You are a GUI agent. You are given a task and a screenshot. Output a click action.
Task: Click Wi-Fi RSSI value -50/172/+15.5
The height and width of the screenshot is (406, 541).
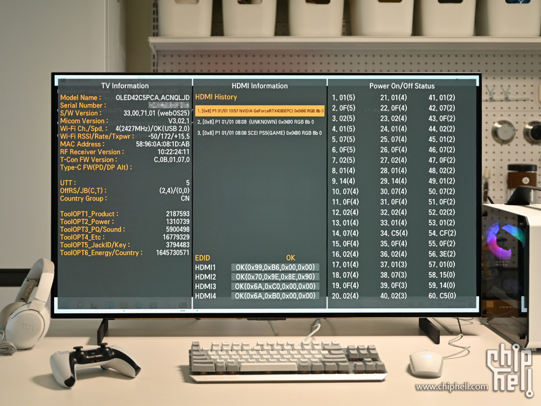169,136
